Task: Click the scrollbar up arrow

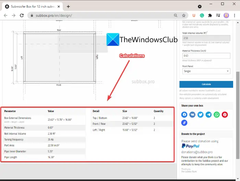Action: (238, 23)
